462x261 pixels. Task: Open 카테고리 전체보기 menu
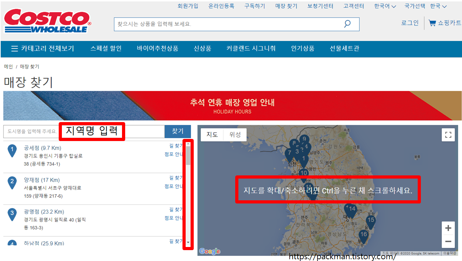(43, 48)
